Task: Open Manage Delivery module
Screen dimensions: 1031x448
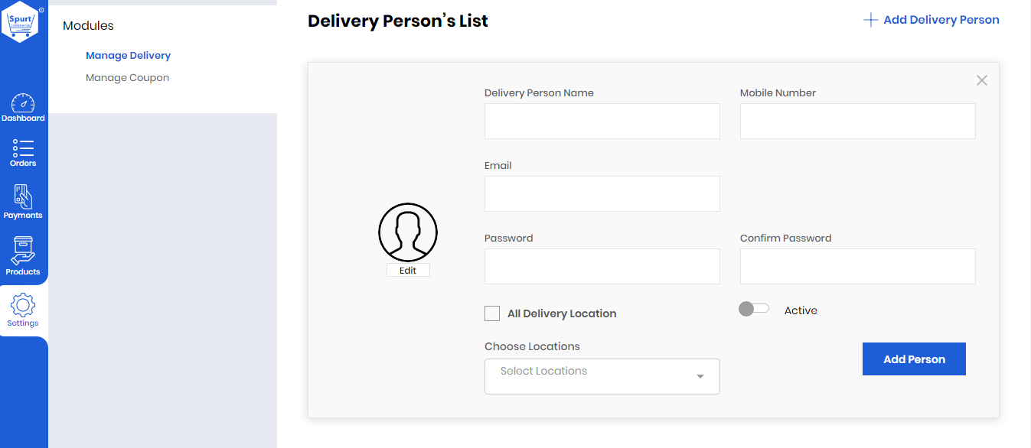Action: click(128, 55)
